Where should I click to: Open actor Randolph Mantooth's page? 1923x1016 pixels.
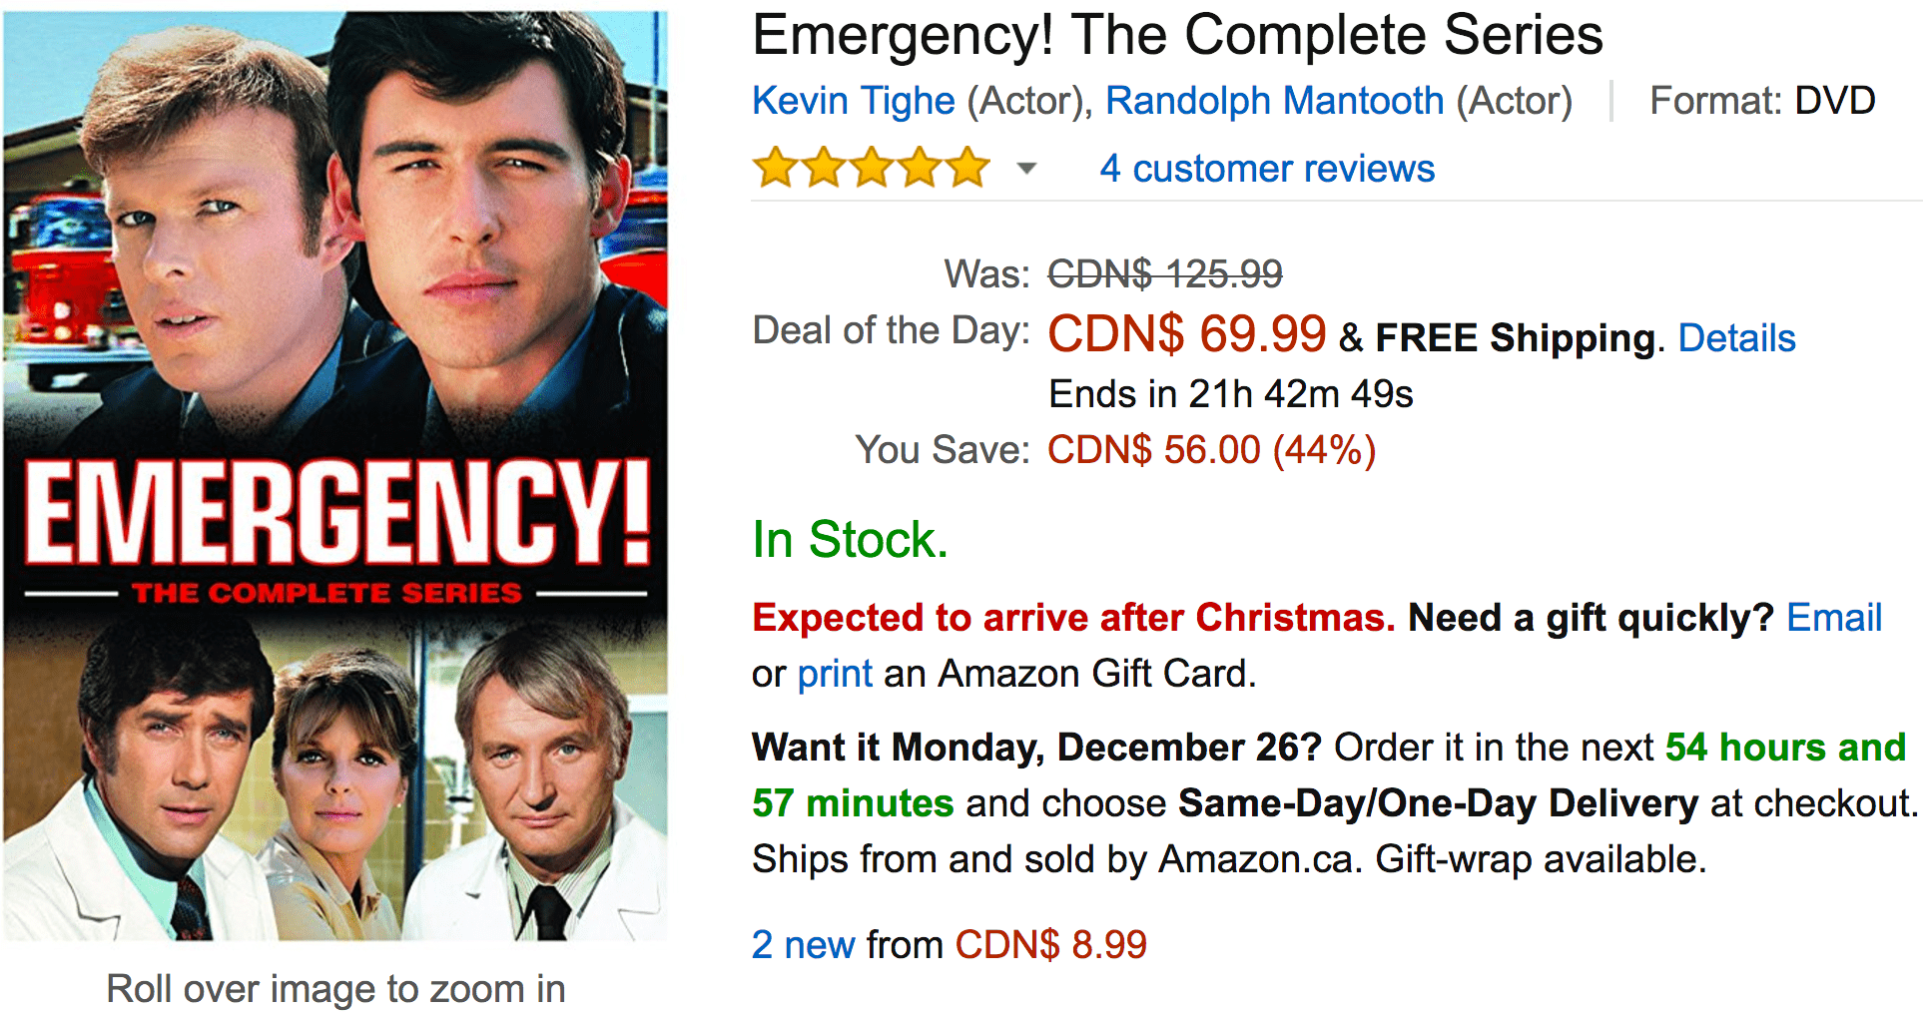(x=1274, y=101)
